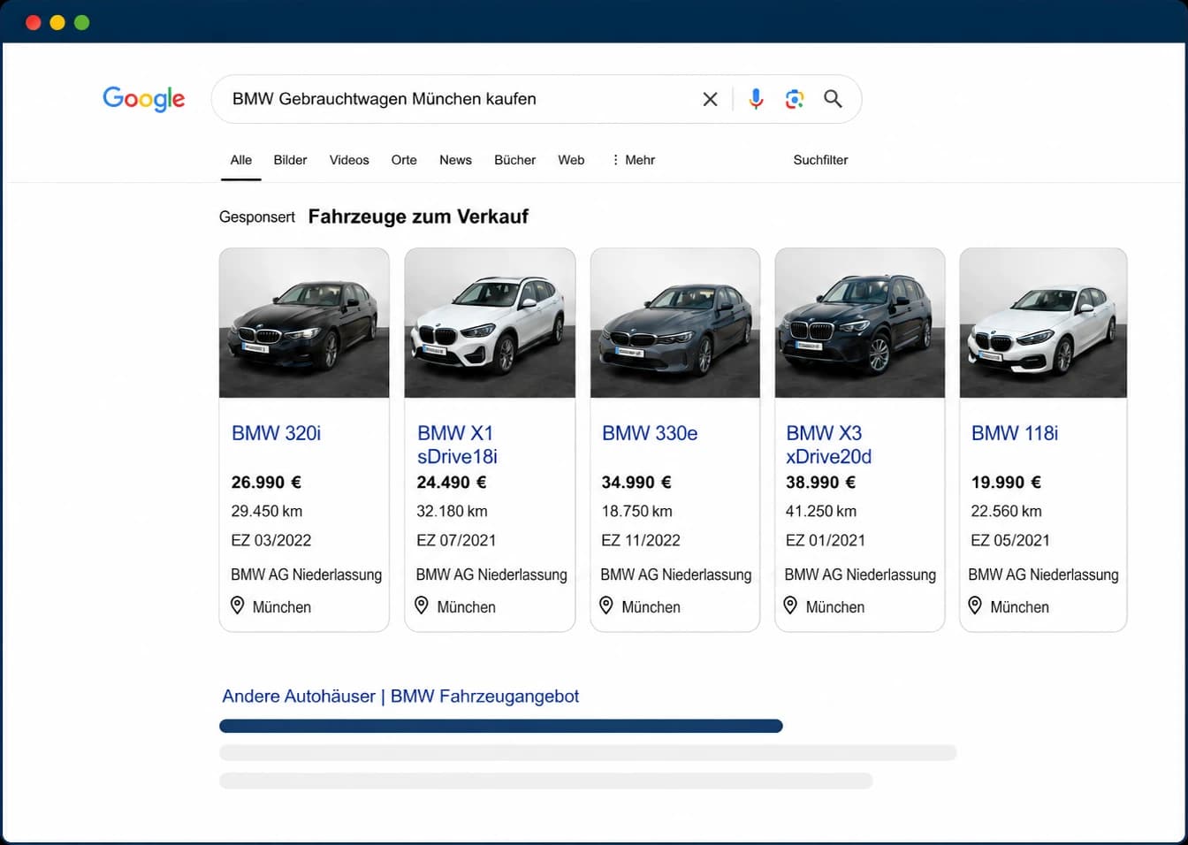1188x845 pixels.
Task: Click the 41.250 km mileage
Action: 821,511
